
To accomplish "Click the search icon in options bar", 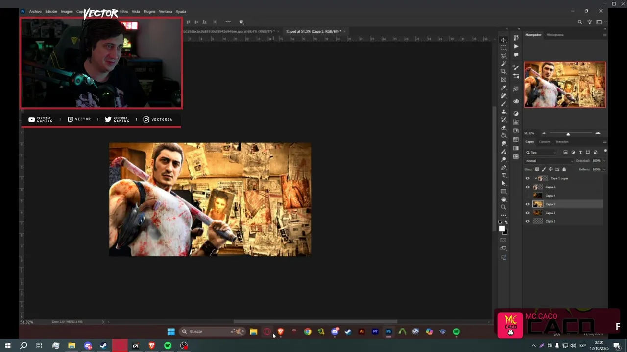I will (579, 22).
